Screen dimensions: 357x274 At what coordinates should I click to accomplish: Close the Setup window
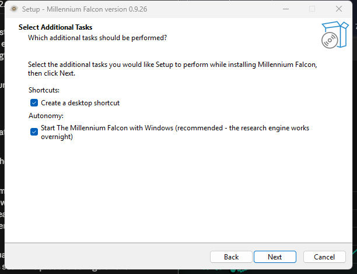point(339,9)
